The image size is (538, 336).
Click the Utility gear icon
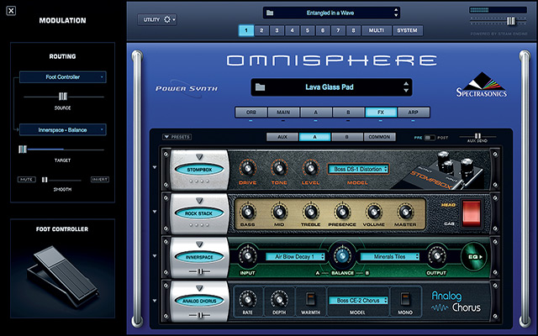coord(166,18)
